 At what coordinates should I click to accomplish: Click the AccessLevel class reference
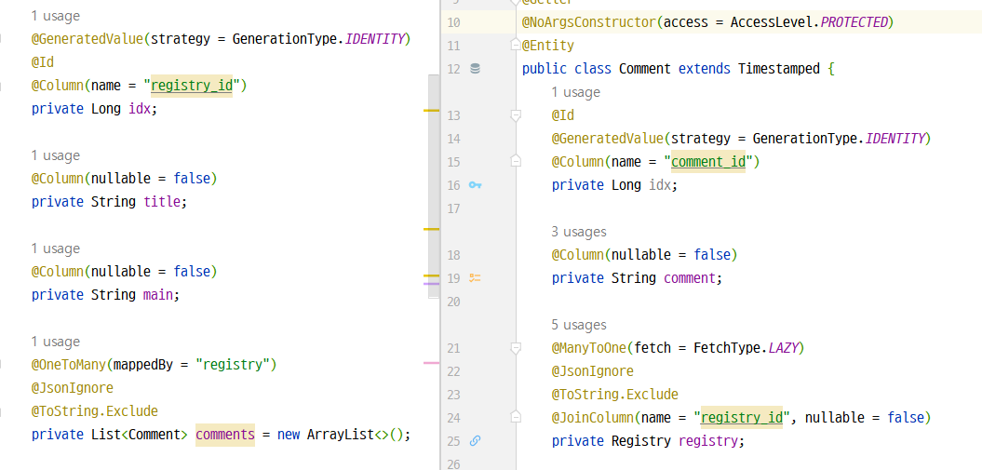771,22
